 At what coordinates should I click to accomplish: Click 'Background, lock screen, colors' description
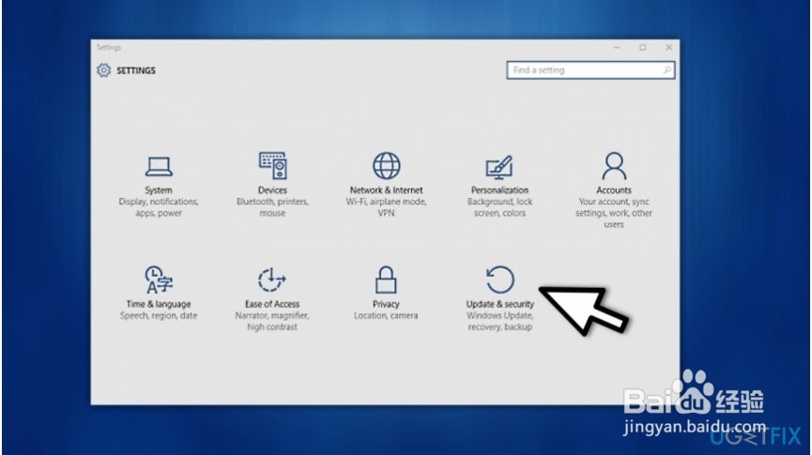[x=499, y=207]
